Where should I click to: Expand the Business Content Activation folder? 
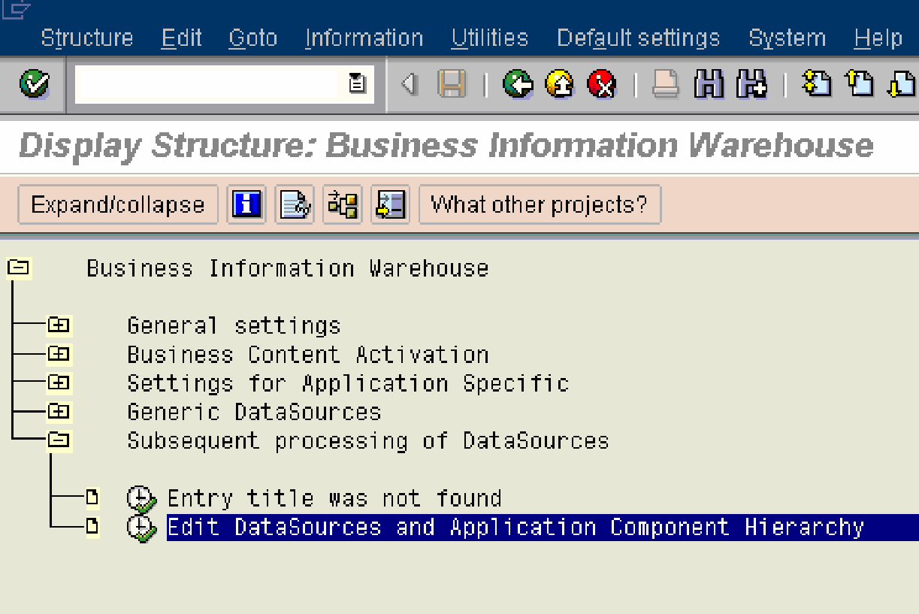(x=59, y=353)
